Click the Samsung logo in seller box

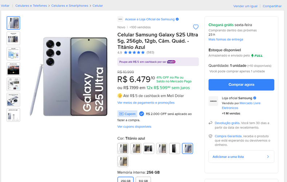(x=213, y=101)
